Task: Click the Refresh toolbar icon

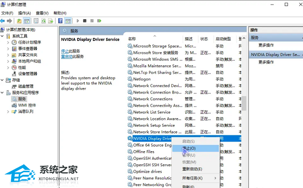Action: (x=43, y=21)
